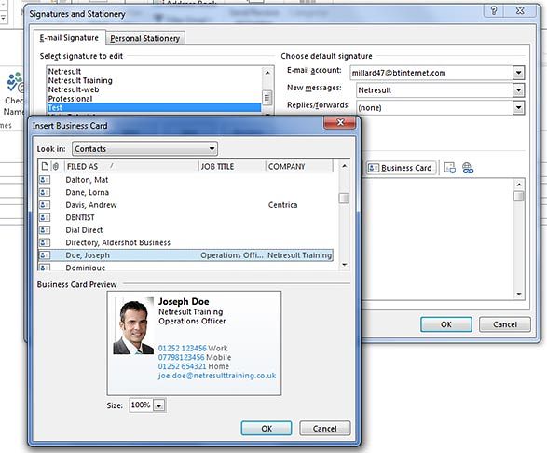547x453 pixels.
Task: Click the Centrica company cell
Action: tap(283, 205)
